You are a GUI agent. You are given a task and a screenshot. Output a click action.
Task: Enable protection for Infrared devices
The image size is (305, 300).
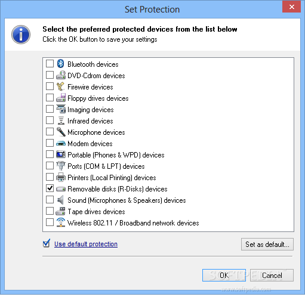(50, 120)
